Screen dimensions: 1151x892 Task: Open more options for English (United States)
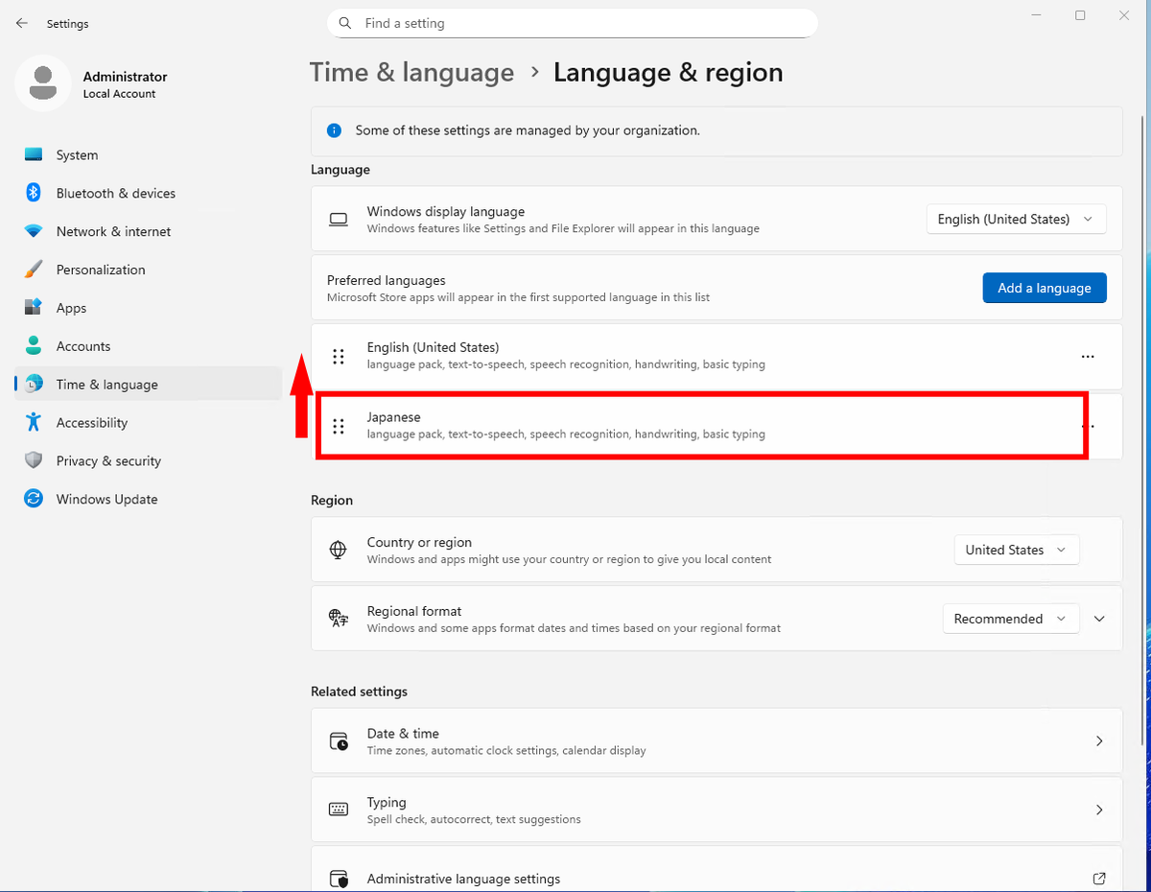pos(1088,357)
